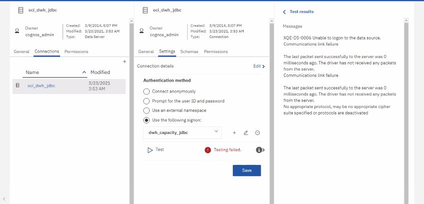Select Use an external namespace option
This screenshot has height=204, width=424.
146,110
